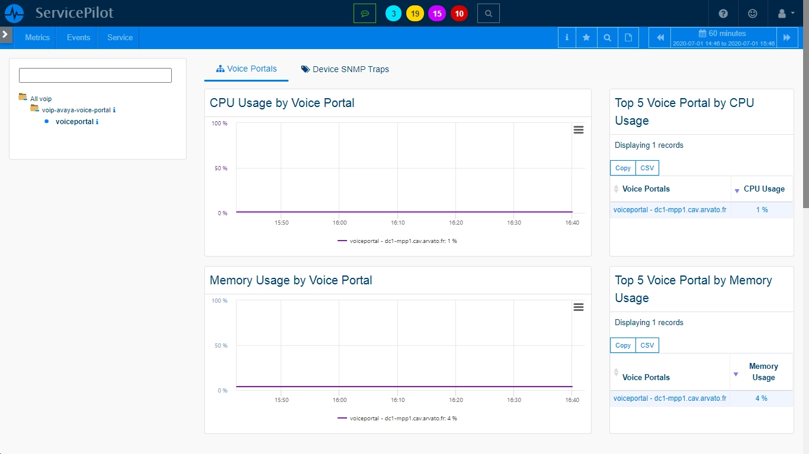Screen dimensions: 809x454
Task: Sort Memory table by Voice Portals column
Action: (670, 372)
